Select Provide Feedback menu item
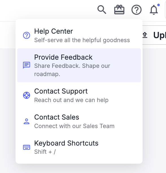This screenshot has width=166, height=173. click(x=79, y=65)
